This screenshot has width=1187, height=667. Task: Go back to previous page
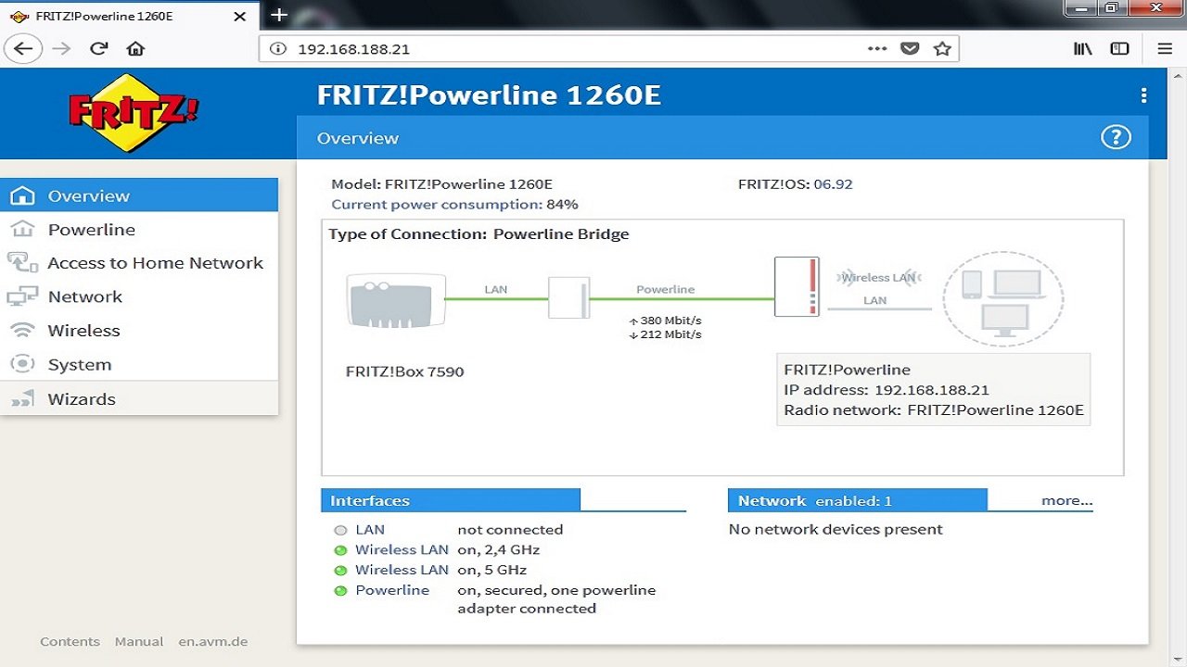[23, 49]
